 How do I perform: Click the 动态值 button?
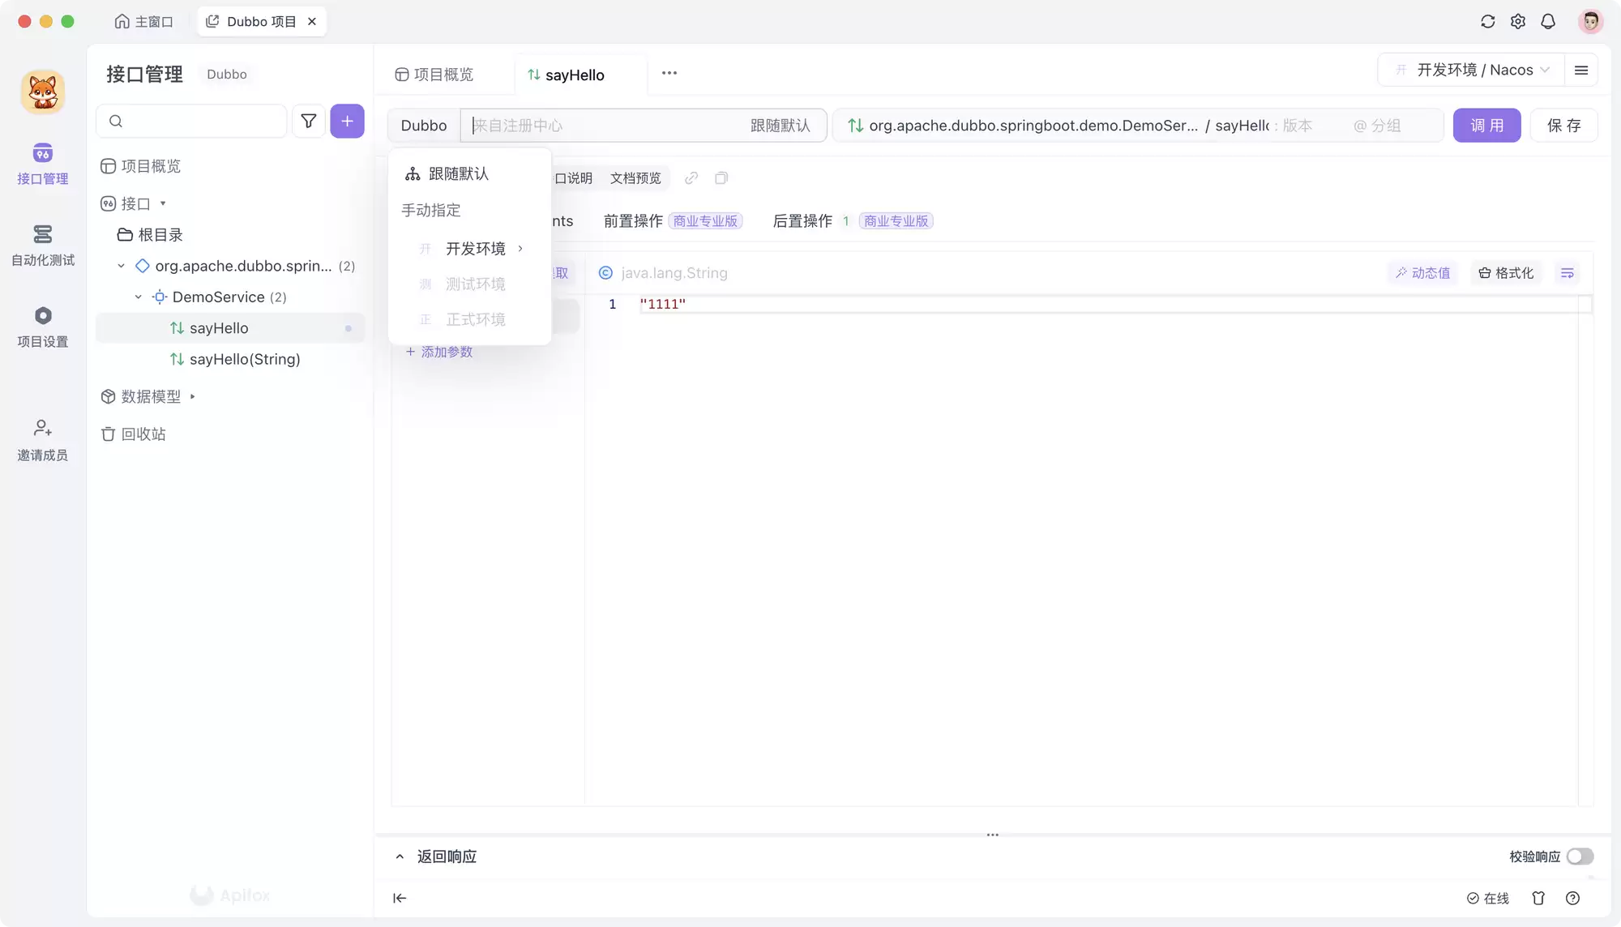click(x=1423, y=273)
